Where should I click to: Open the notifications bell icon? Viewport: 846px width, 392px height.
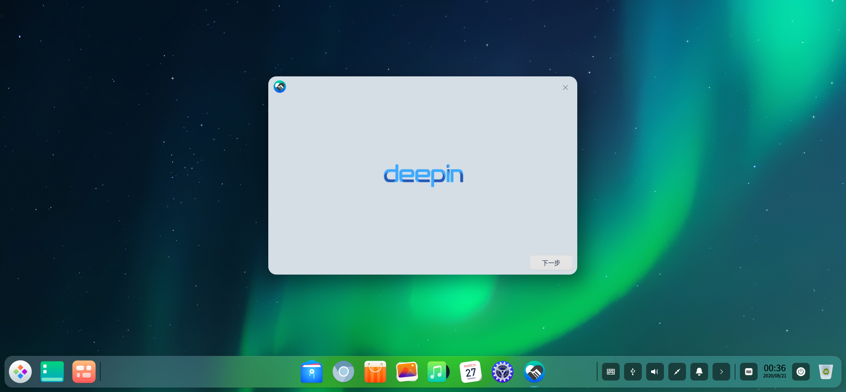point(699,372)
